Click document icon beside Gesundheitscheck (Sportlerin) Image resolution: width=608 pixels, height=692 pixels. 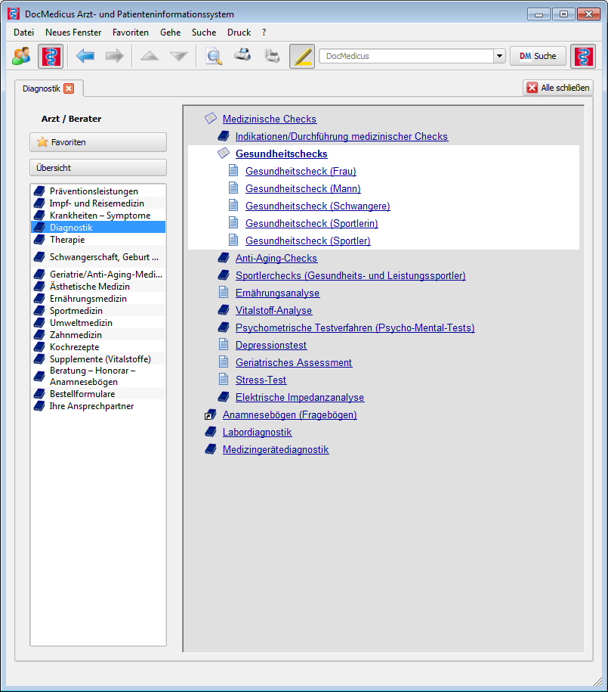[x=233, y=223]
